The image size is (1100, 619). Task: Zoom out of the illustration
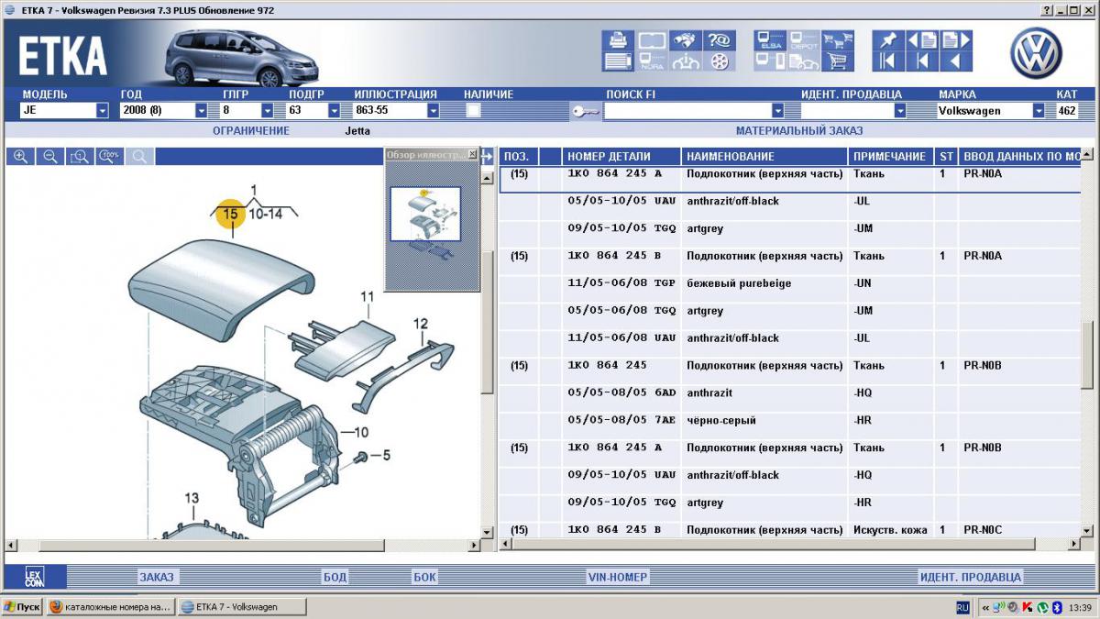tap(50, 157)
